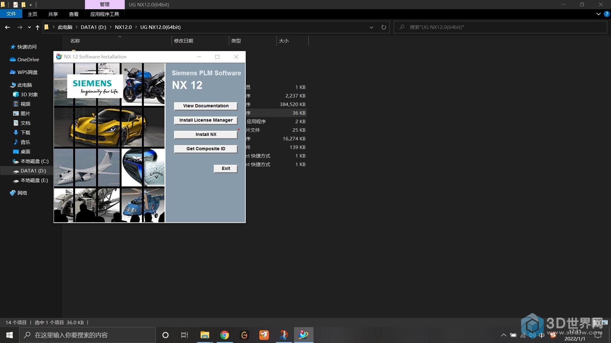Click DATA1 (D:) in the address breadcrumb
The height and width of the screenshot is (343, 611).
[x=94, y=27]
